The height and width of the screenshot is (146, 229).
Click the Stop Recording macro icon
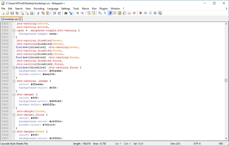146,13
